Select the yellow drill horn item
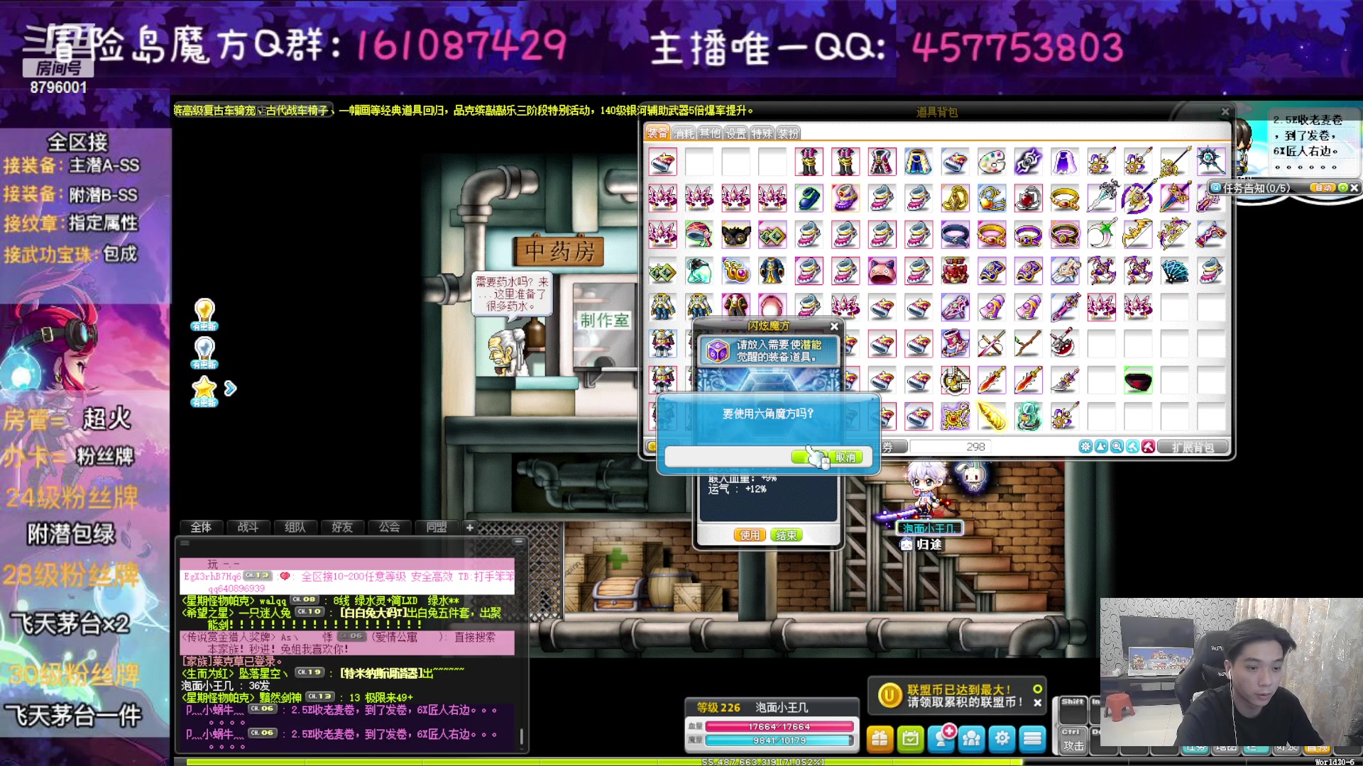 click(x=992, y=417)
